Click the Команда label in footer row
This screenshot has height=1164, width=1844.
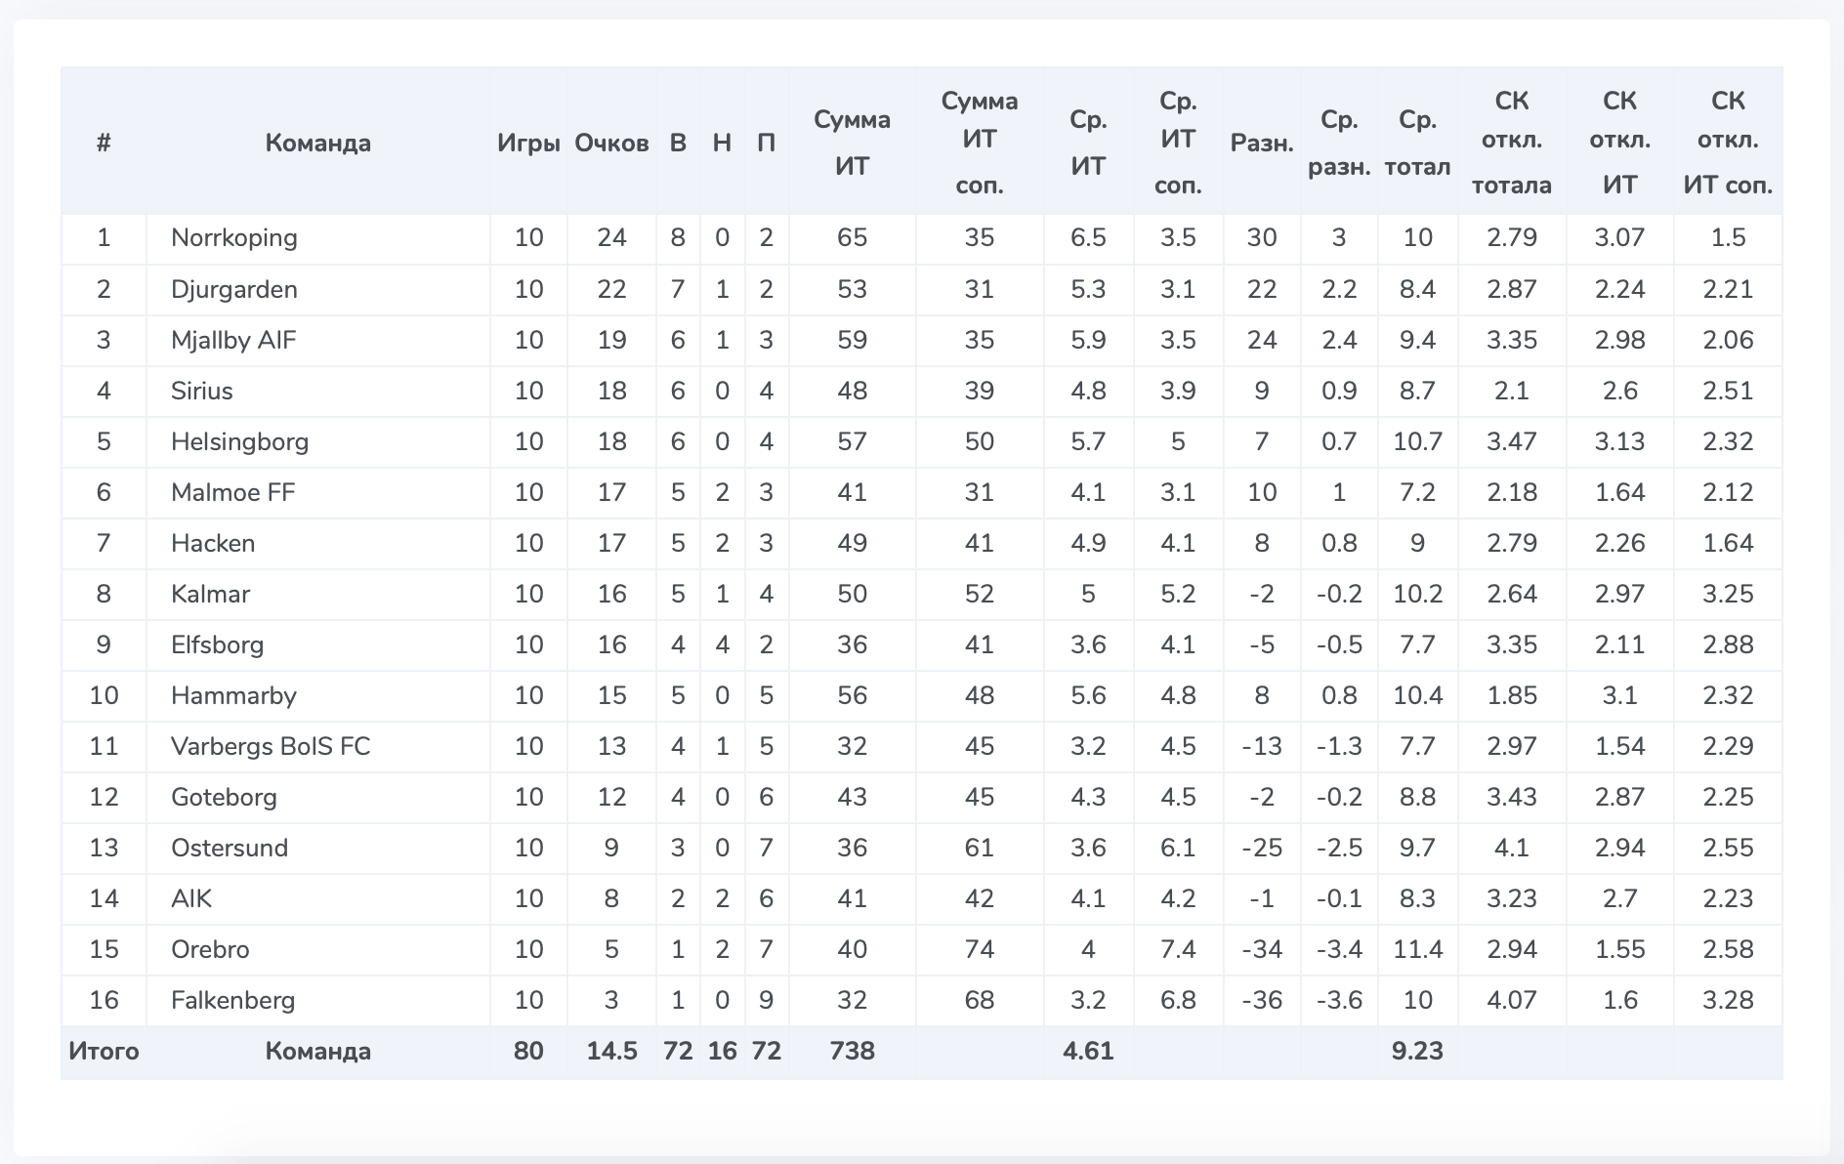[317, 1052]
